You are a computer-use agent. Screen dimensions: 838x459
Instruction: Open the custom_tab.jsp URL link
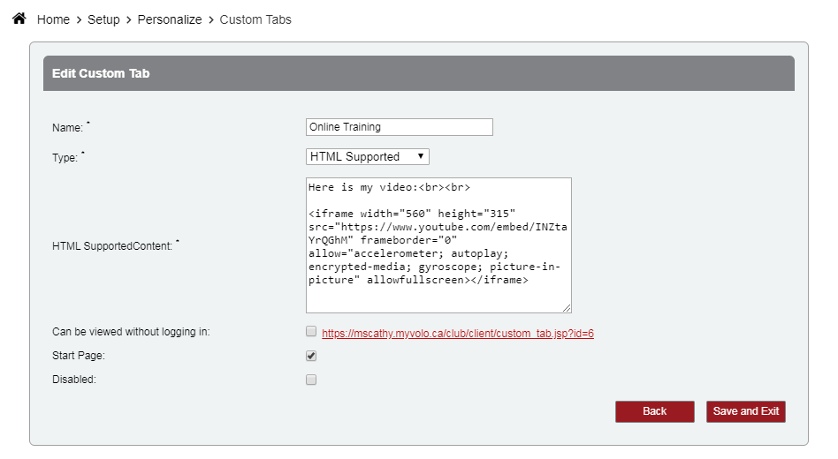(457, 334)
